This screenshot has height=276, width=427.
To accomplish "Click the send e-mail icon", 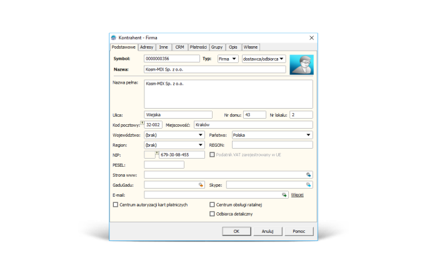I will 284,195.
